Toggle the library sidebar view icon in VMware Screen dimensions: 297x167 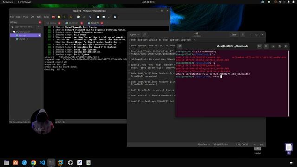98,17
